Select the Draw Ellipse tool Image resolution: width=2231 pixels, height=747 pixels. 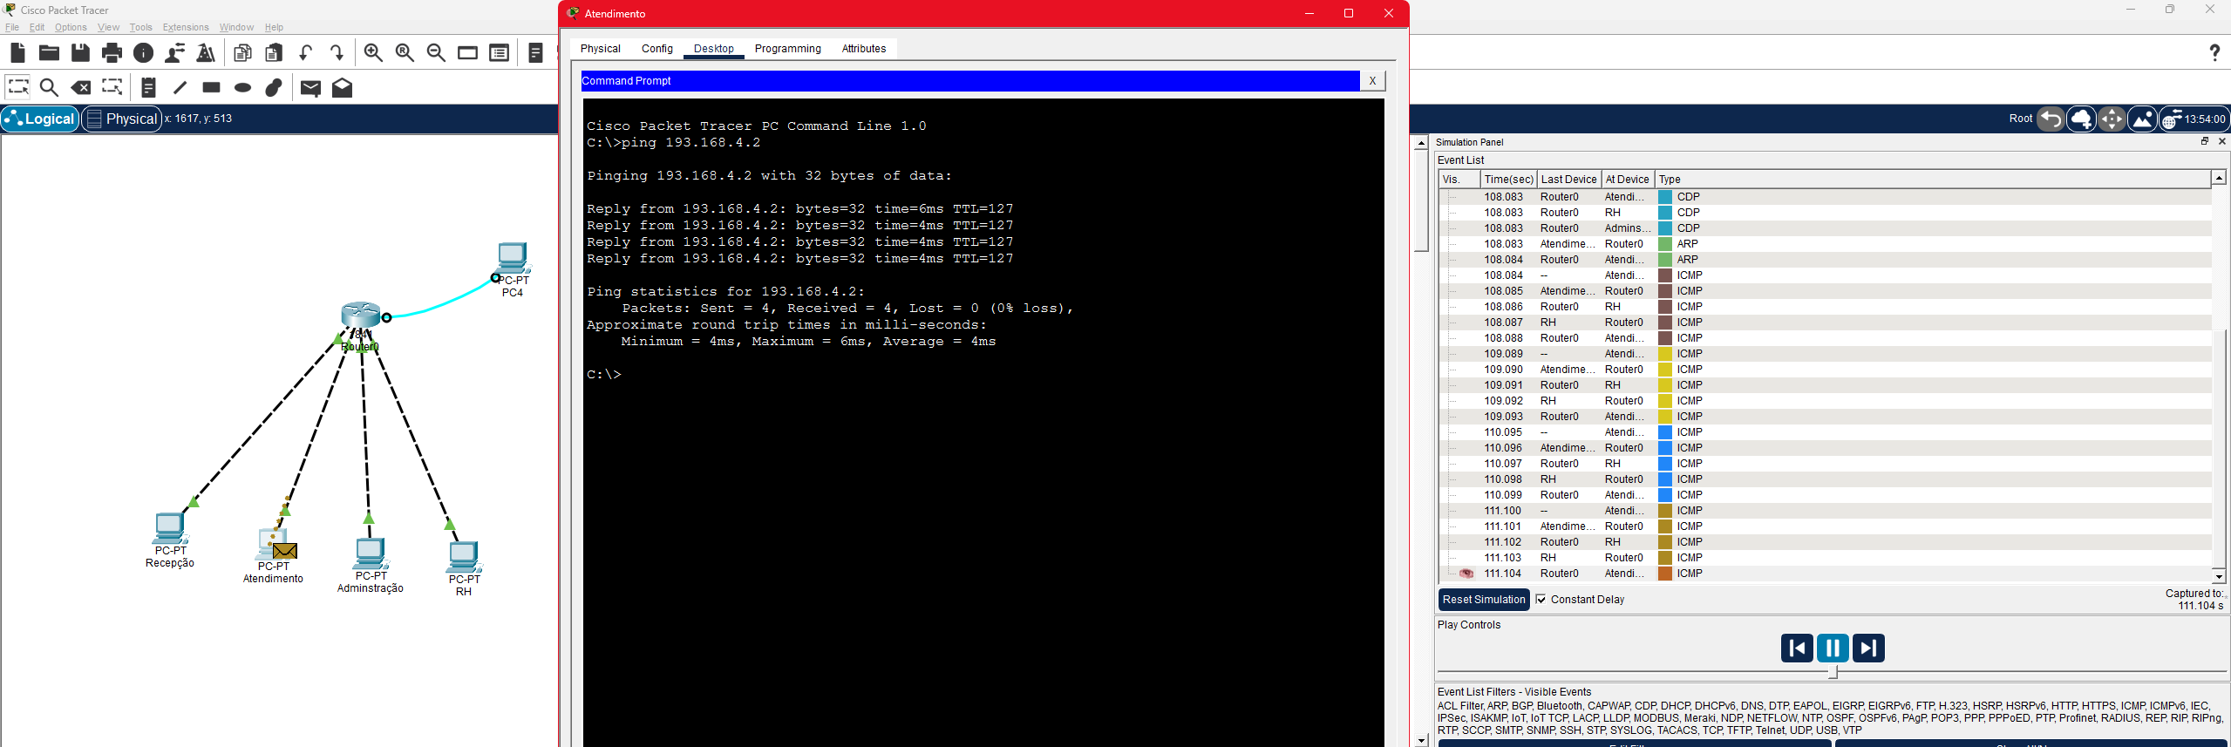[242, 87]
